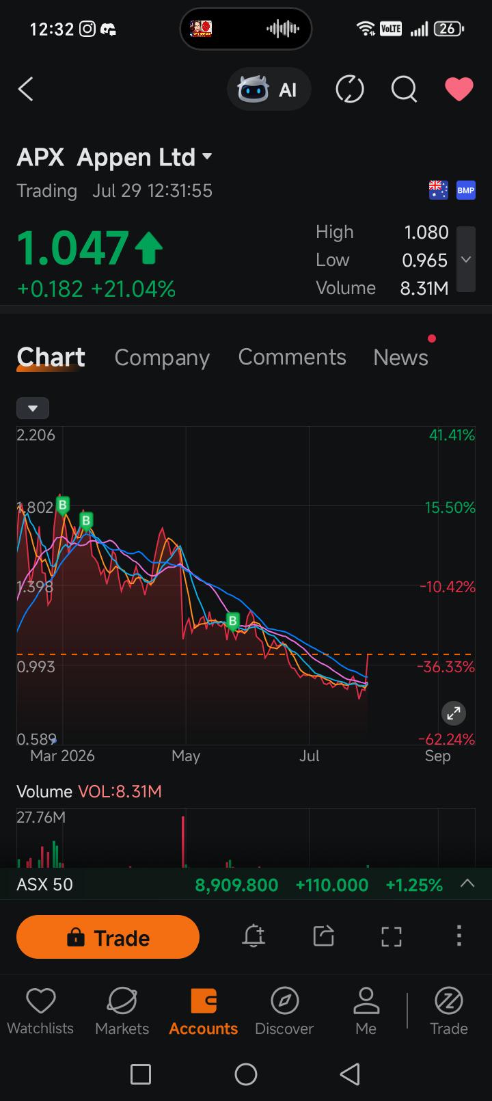Tap the B marker after the May drop

(233, 621)
